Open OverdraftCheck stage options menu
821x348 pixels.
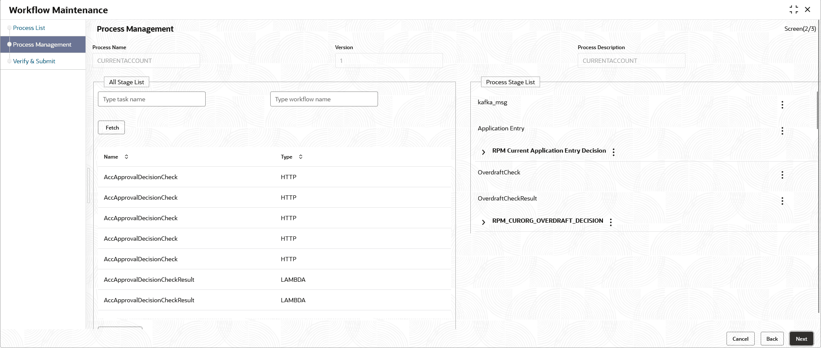tap(782, 175)
